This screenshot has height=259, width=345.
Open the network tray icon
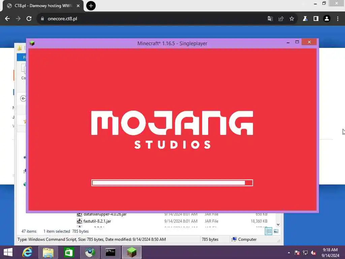(305, 253)
